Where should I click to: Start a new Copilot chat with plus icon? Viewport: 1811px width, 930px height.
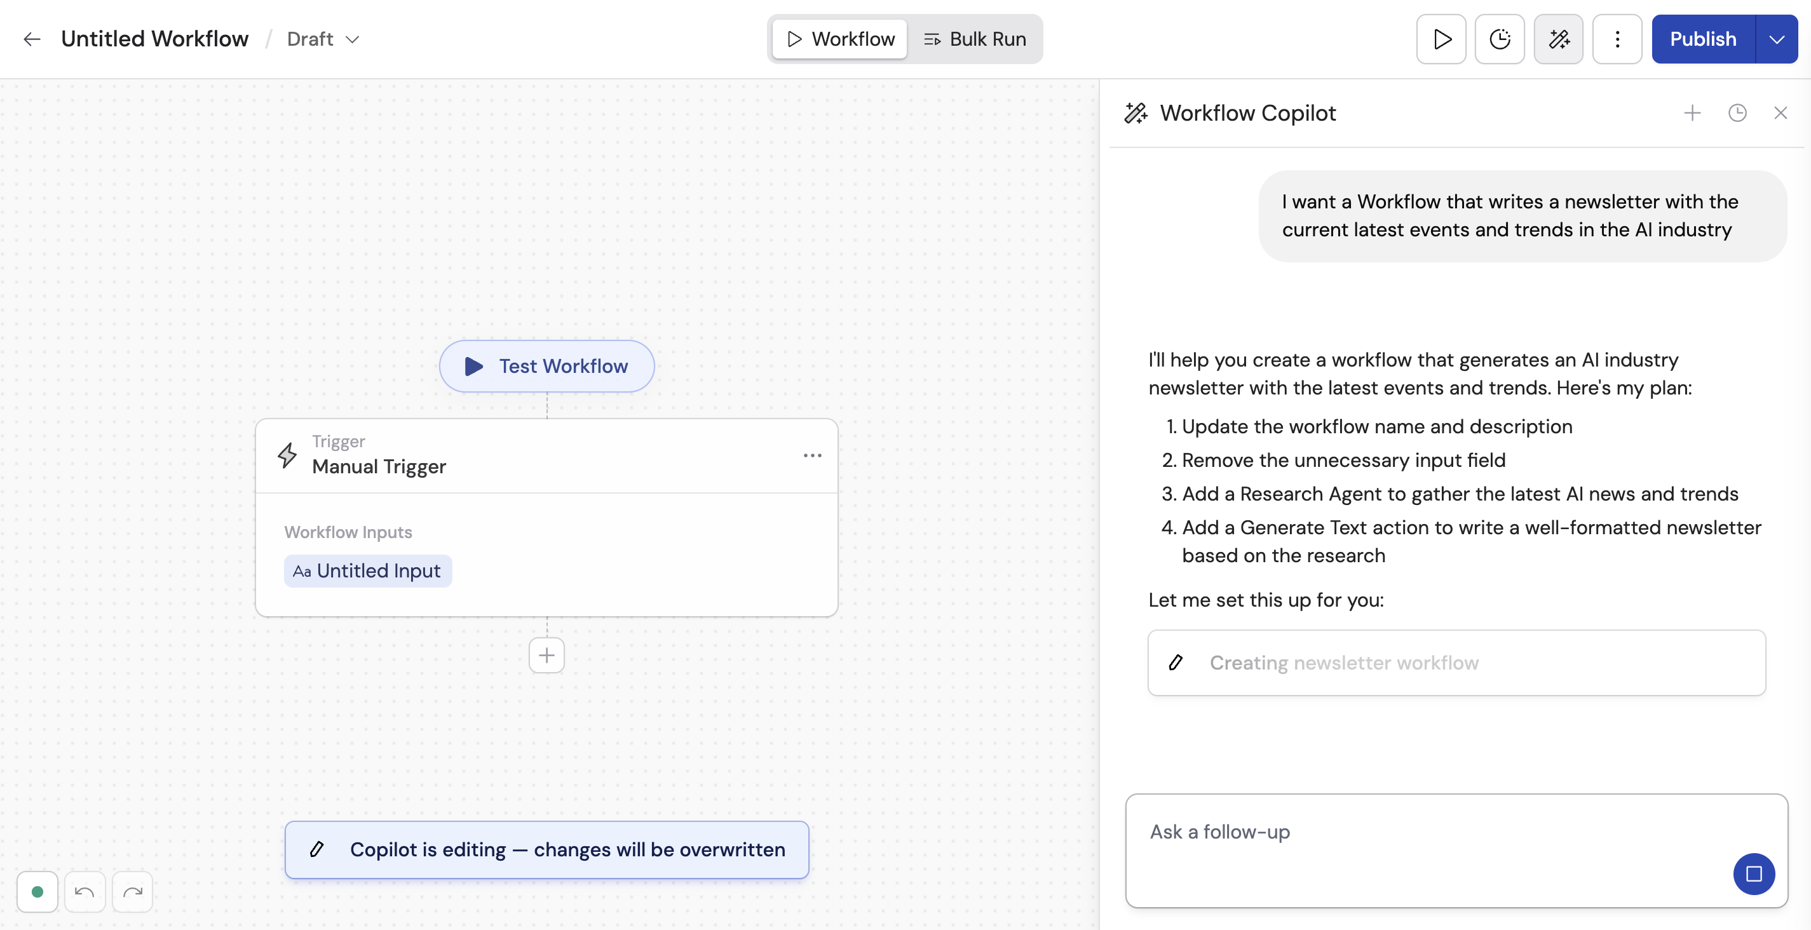pyautogui.click(x=1693, y=112)
